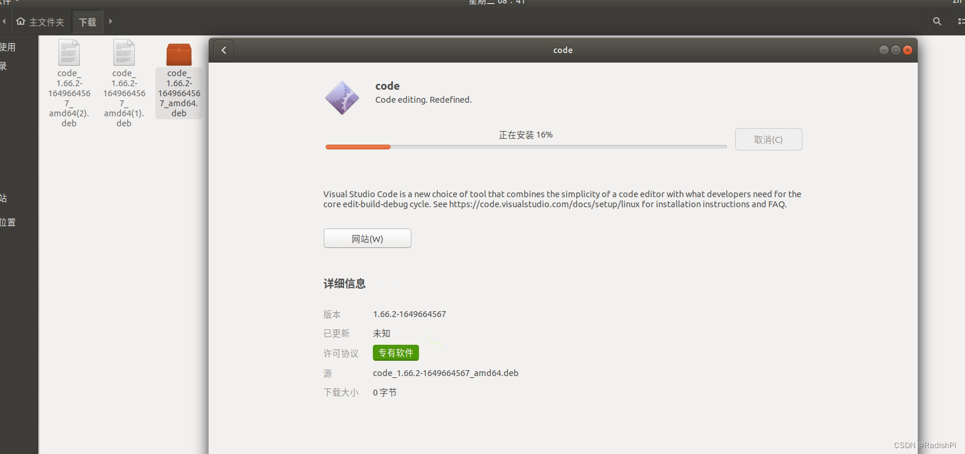Open the 下载 path bar tab
The image size is (965, 454).
pos(87,22)
